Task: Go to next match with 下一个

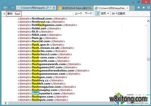Action: click(x=88, y=14)
